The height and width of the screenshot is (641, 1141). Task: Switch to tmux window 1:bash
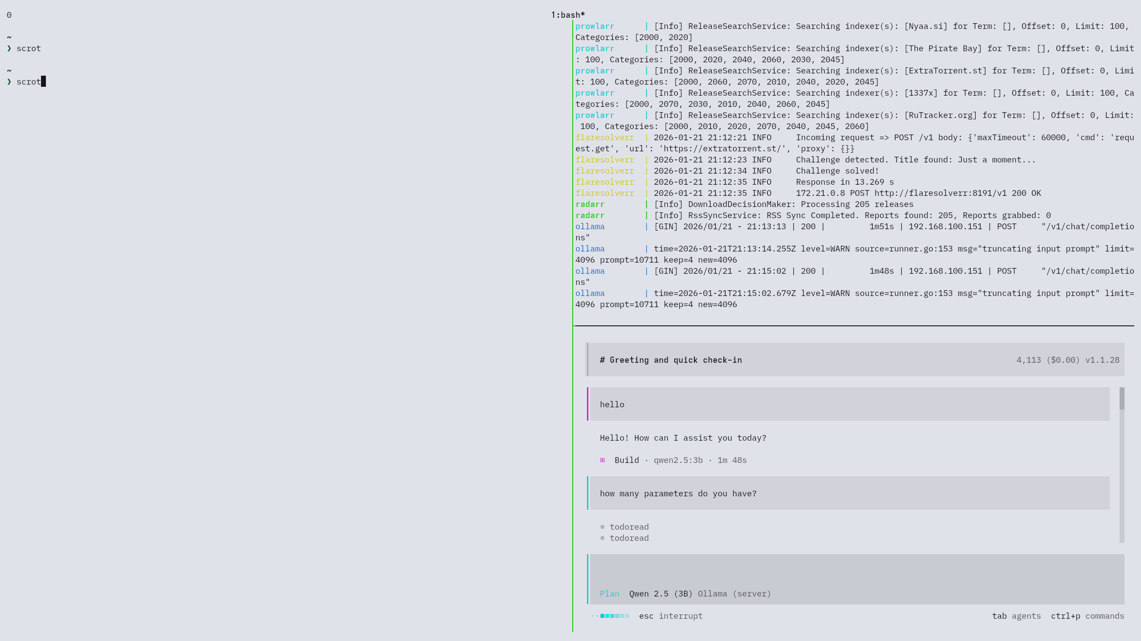(568, 15)
